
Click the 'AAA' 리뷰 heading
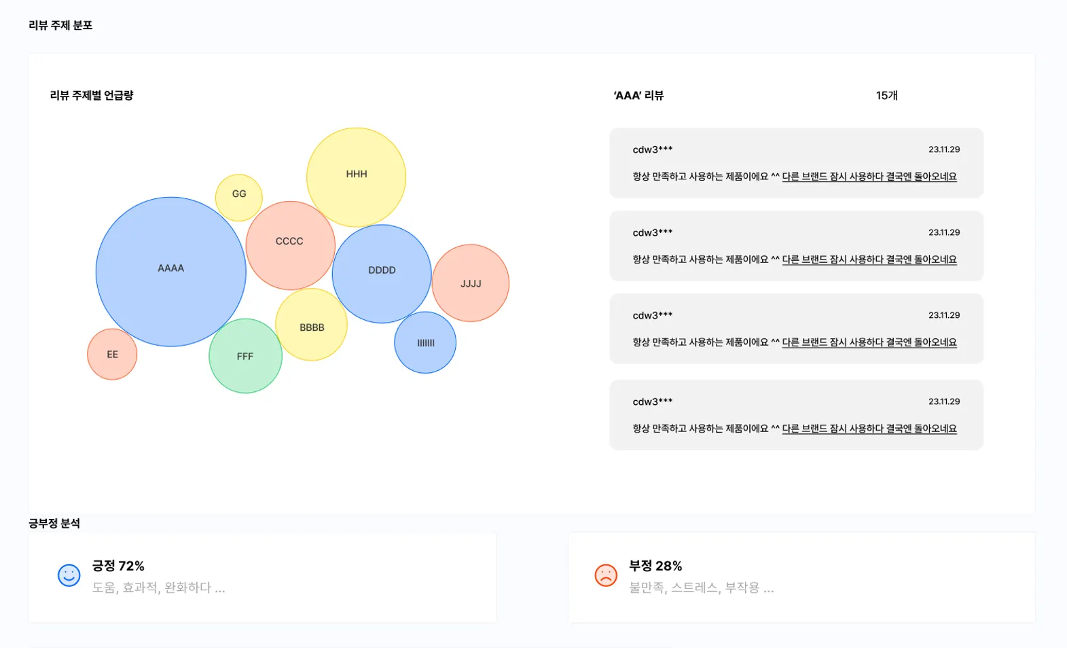[x=638, y=96]
